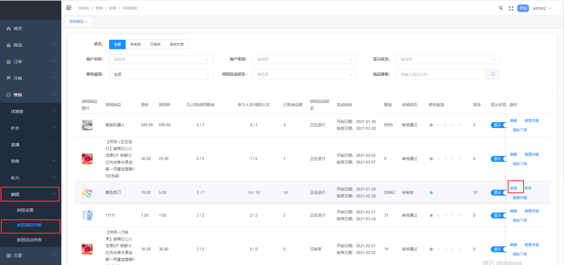This screenshot has width=564, height=265.
Task: Open the 商户名称 dropdown
Action: (161, 59)
